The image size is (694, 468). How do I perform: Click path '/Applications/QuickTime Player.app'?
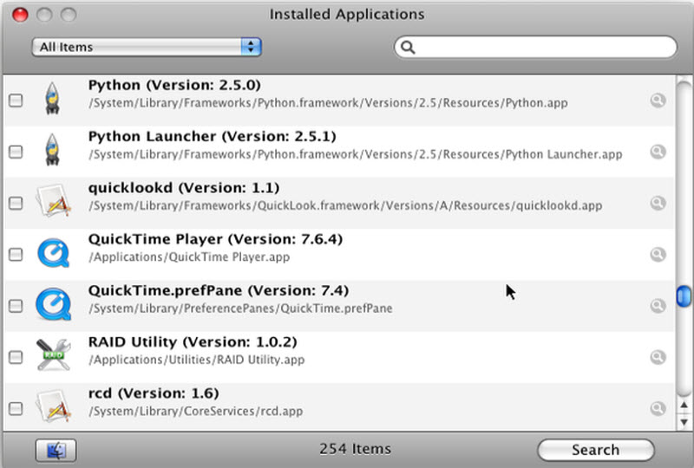(x=189, y=257)
